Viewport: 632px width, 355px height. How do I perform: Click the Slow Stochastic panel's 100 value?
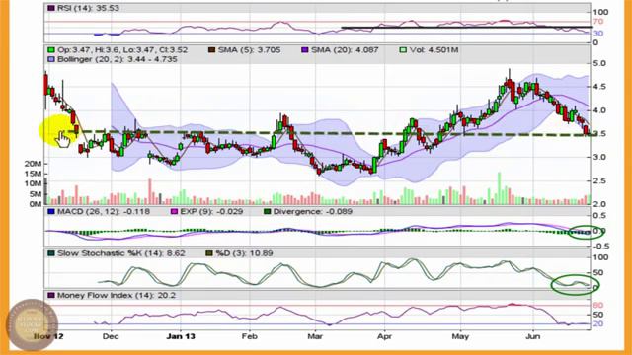pos(600,257)
